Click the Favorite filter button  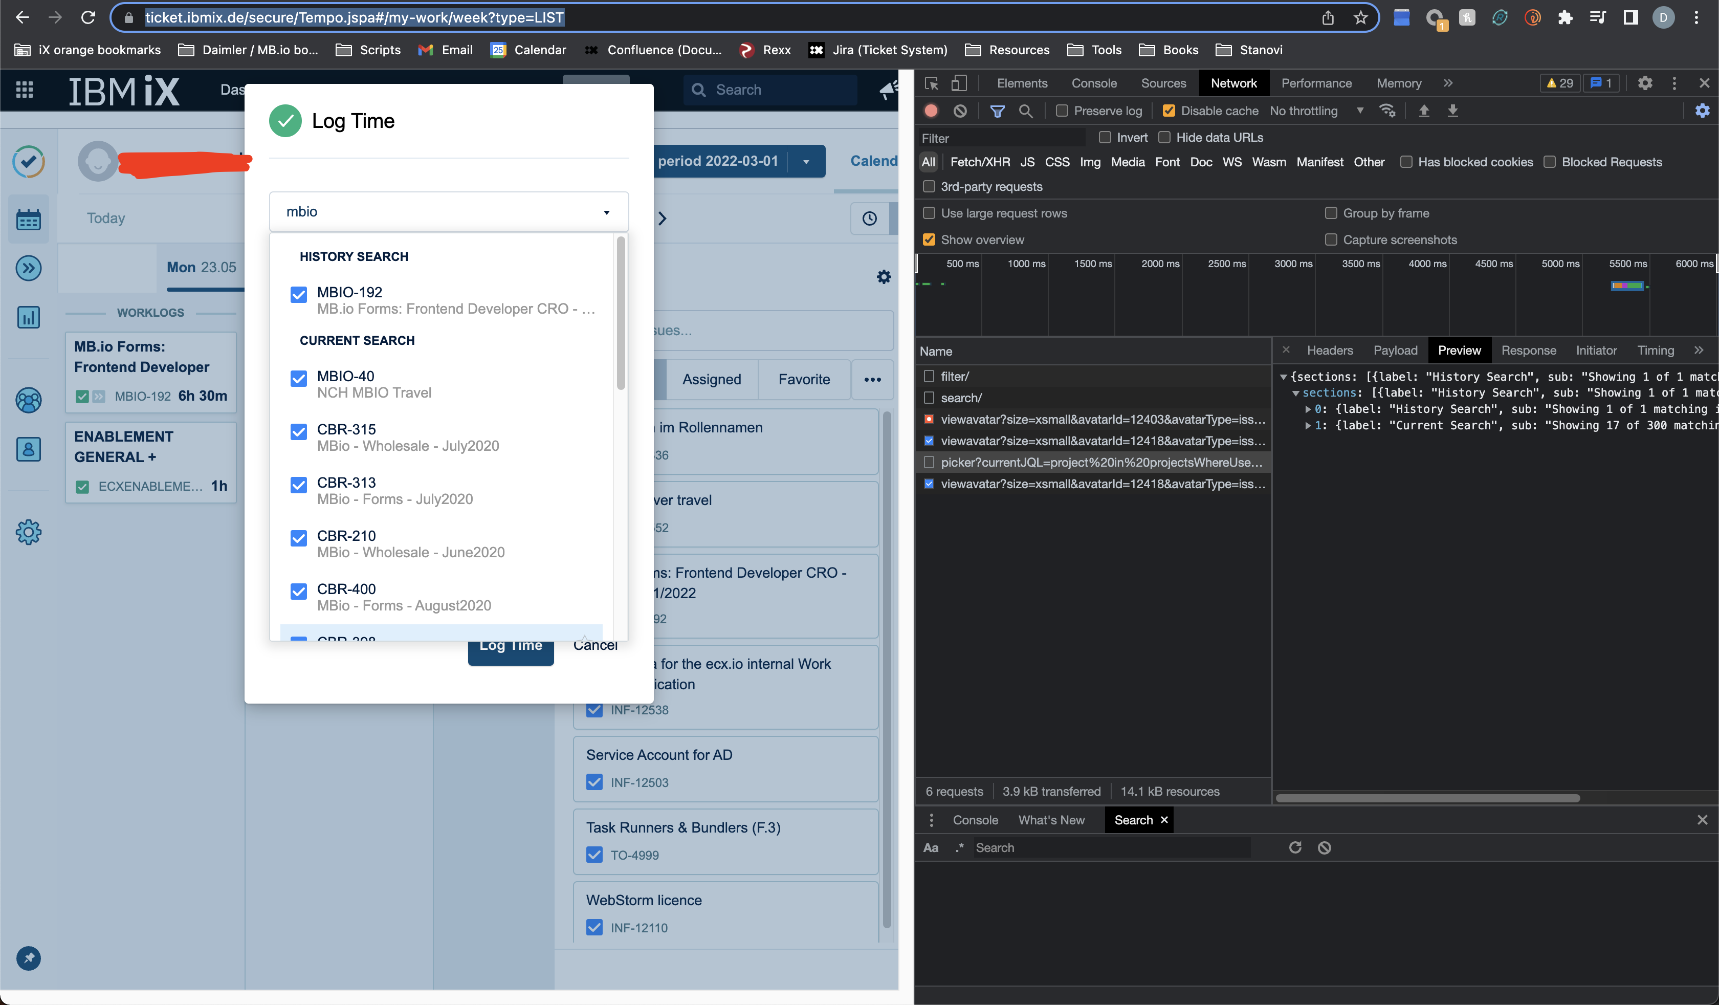coord(804,379)
